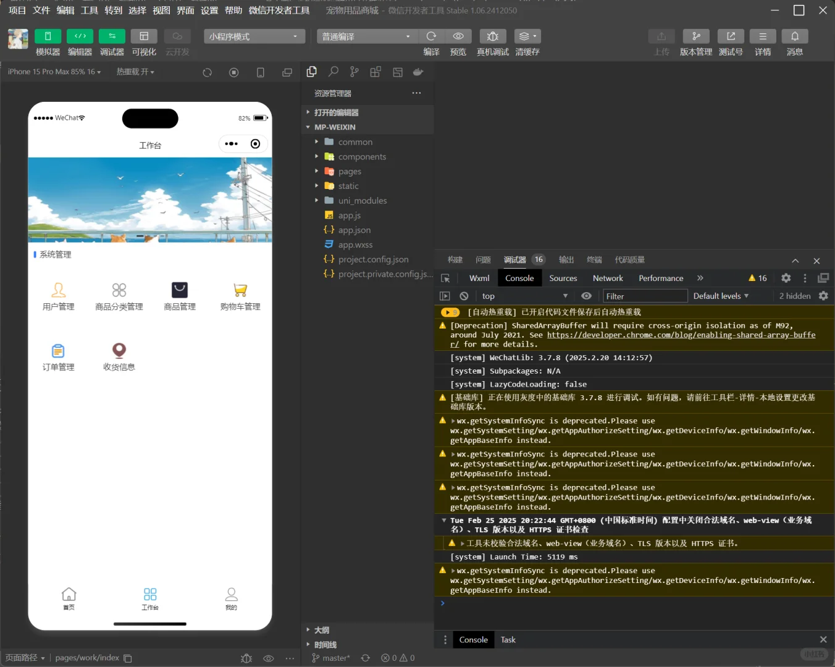Open the iPhone 15 Pro Max device dropdown
The height and width of the screenshot is (667, 835).
[x=54, y=72]
